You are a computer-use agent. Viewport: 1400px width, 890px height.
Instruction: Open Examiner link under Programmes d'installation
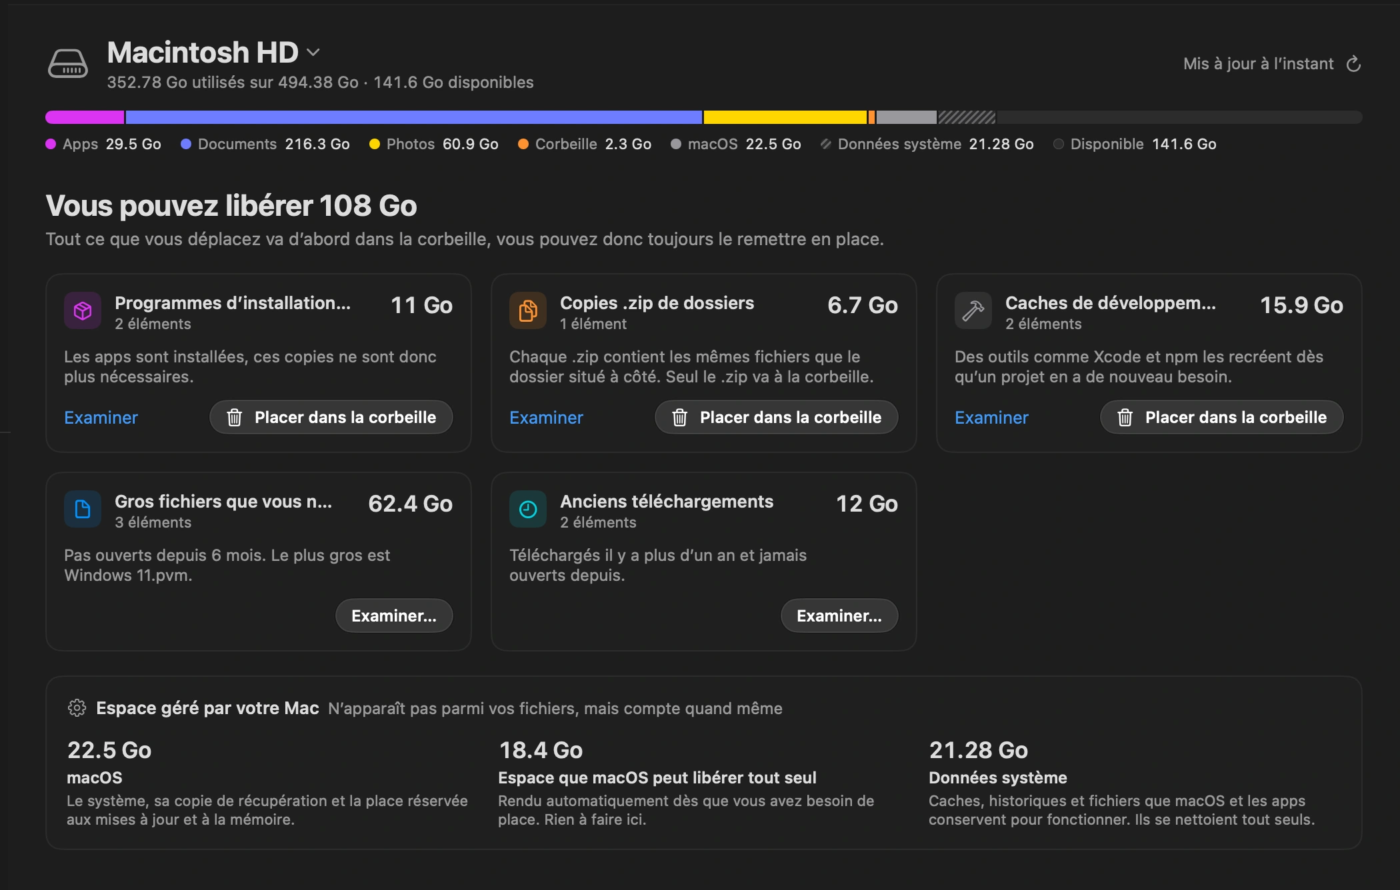pyautogui.click(x=101, y=418)
